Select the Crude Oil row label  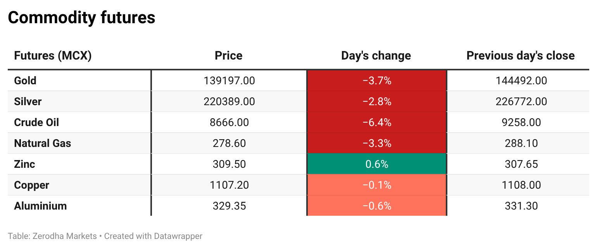click(x=36, y=123)
